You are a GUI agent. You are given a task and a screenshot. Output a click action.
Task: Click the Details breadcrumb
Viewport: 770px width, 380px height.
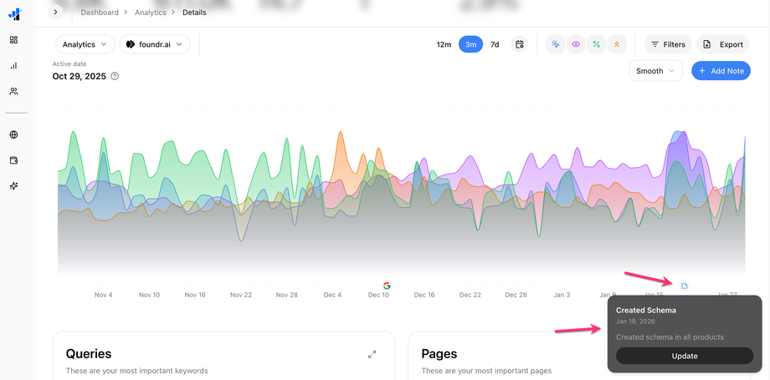click(x=194, y=13)
